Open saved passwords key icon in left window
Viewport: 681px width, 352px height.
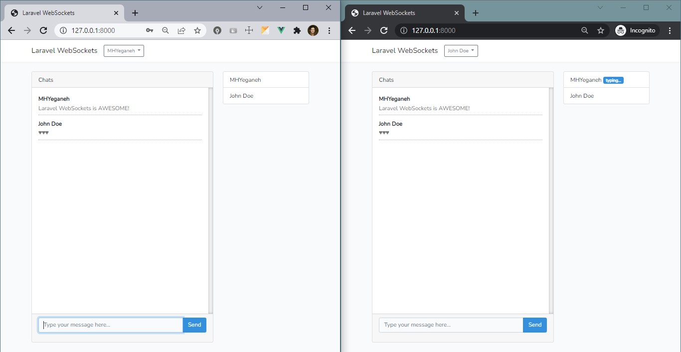150,30
